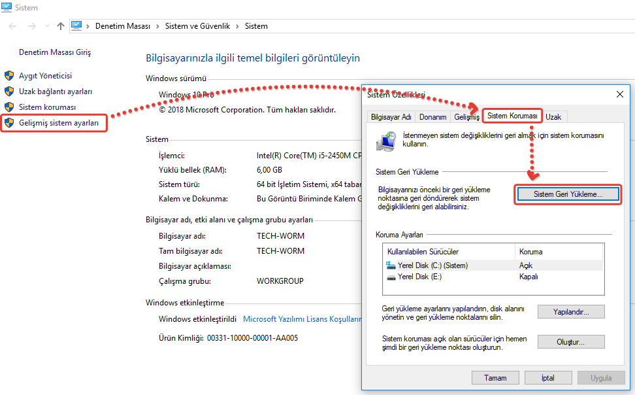This screenshot has height=395, width=635.
Task: Click the shield icon next to Uzak bağlantı ayarları
Action: 9,92
